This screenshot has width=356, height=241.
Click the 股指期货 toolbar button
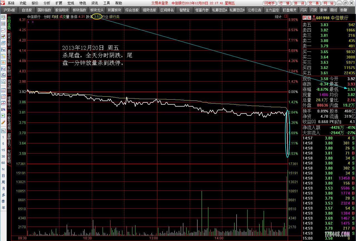point(62,10)
